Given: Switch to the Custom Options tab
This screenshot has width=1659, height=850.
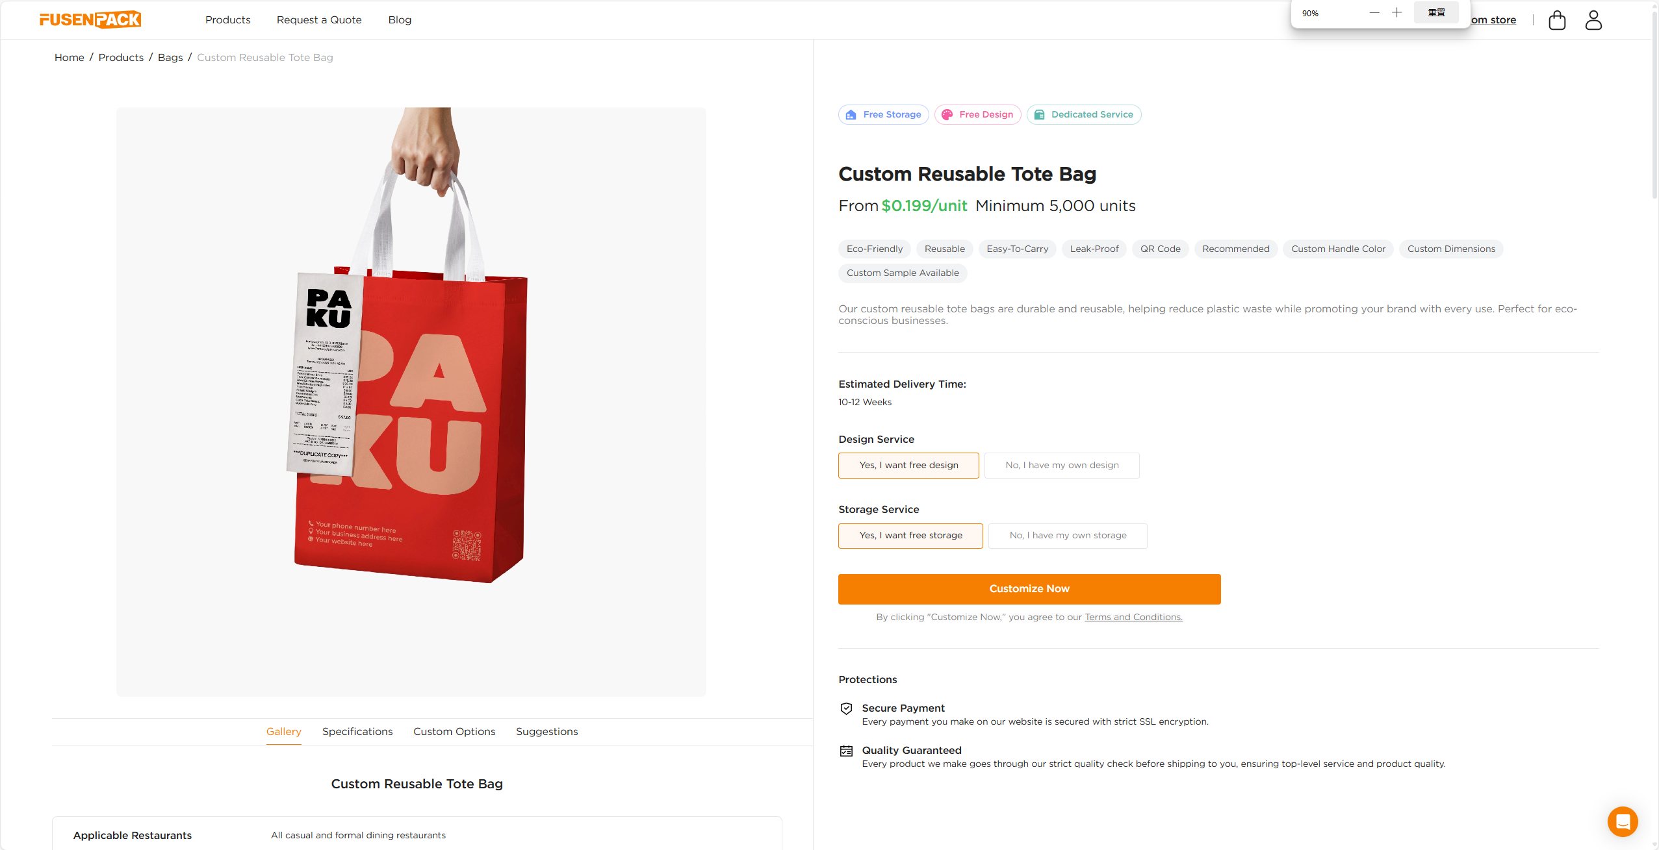Looking at the screenshot, I should 454,731.
